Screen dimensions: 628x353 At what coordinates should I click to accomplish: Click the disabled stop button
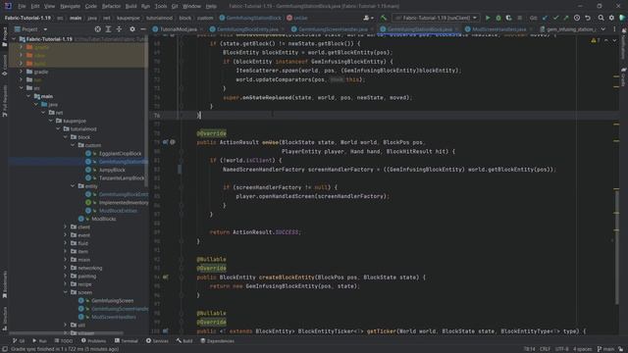519,18
